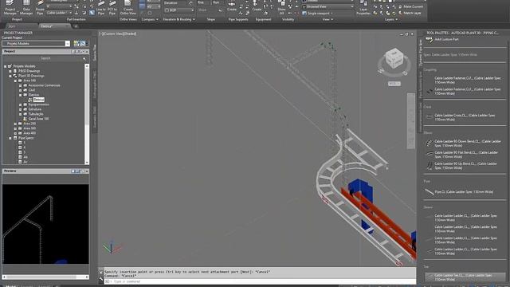Select the second Cable Ladder Fastener tool
The image size is (510, 287).
463,91
